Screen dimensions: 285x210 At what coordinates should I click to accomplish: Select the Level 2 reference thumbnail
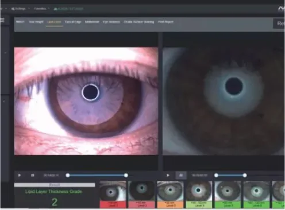[x=141, y=195]
